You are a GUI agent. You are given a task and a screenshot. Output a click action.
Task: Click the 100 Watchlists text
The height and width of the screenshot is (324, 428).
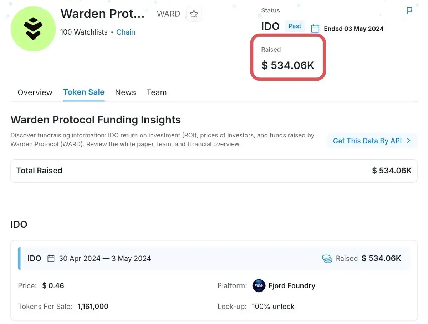[x=84, y=32]
